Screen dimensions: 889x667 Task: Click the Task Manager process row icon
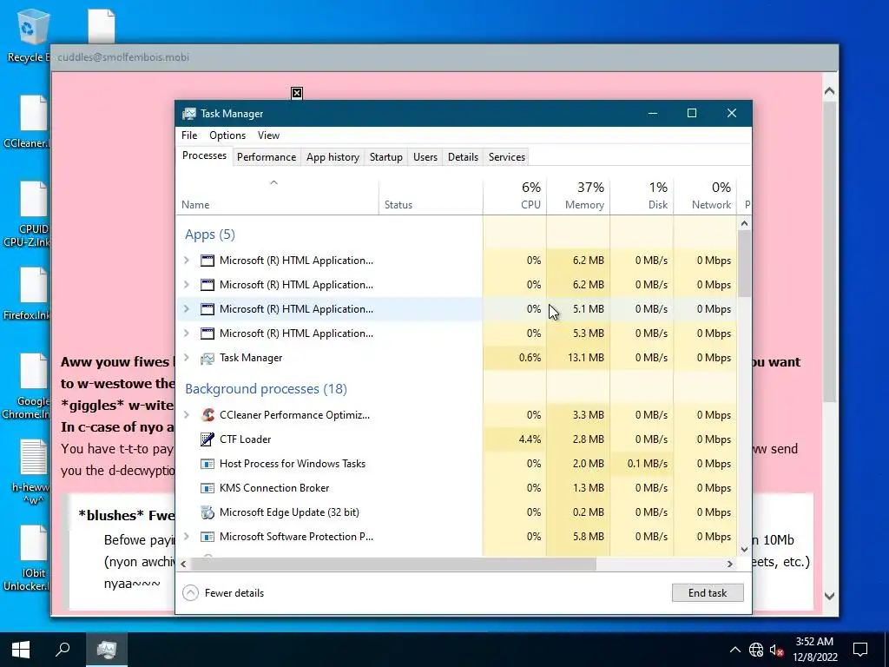(x=207, y=358)
